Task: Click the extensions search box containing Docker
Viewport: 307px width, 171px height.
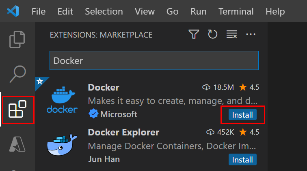Action: (x=154, y=61)
